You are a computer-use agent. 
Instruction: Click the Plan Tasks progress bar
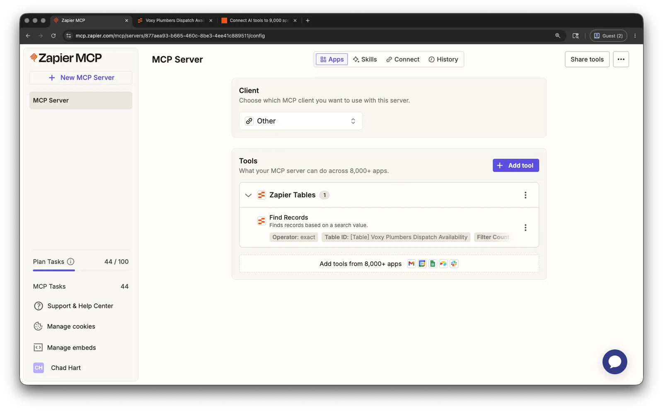[81, 271]
